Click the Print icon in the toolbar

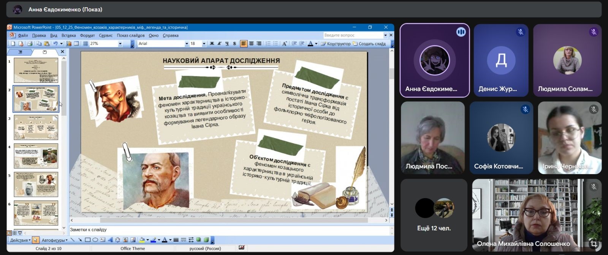click(30, 44)
